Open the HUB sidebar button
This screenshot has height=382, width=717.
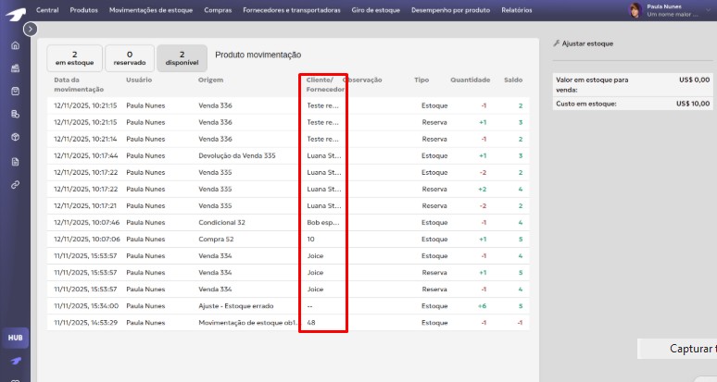[15, 338]
